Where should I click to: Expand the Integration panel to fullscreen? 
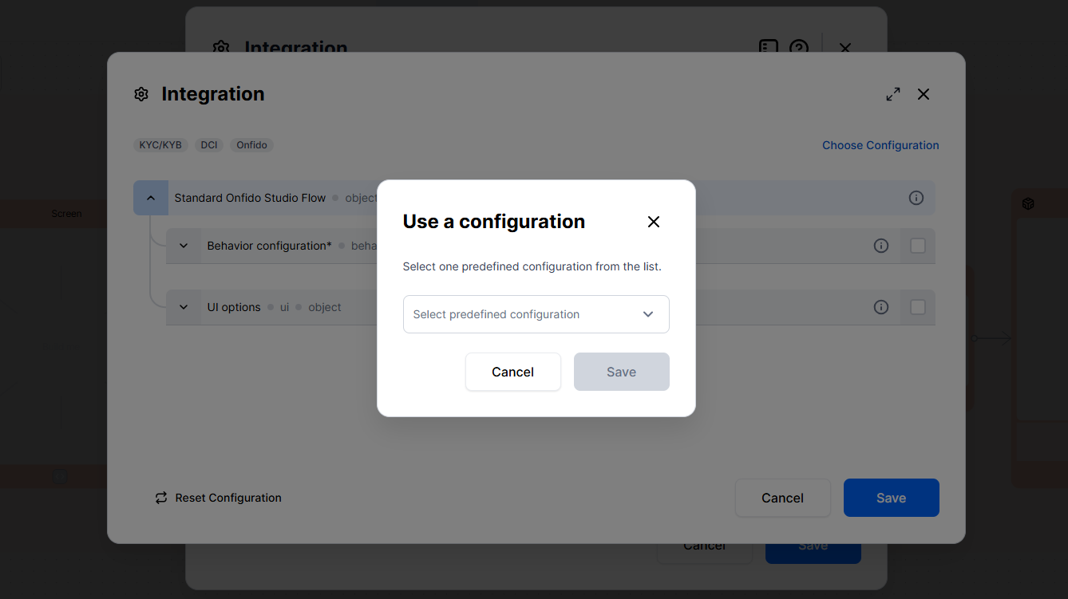point(893,94)
